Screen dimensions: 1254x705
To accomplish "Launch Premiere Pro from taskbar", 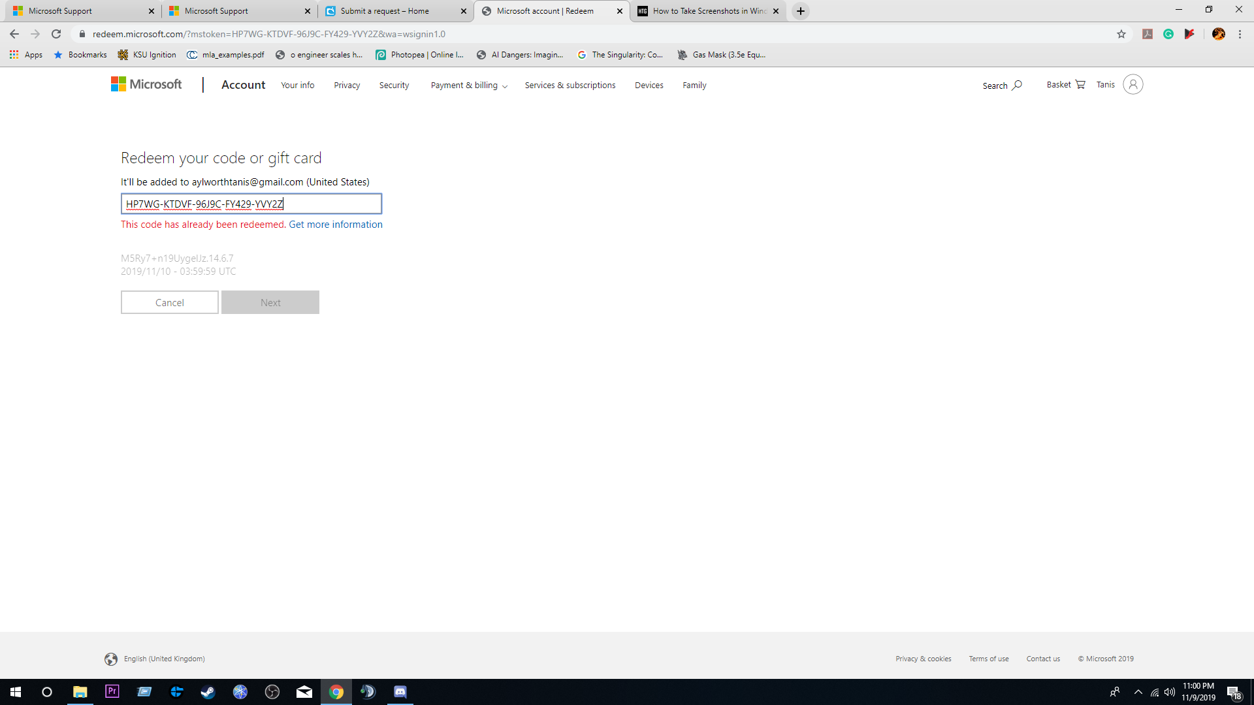I will tap(112, 691).
